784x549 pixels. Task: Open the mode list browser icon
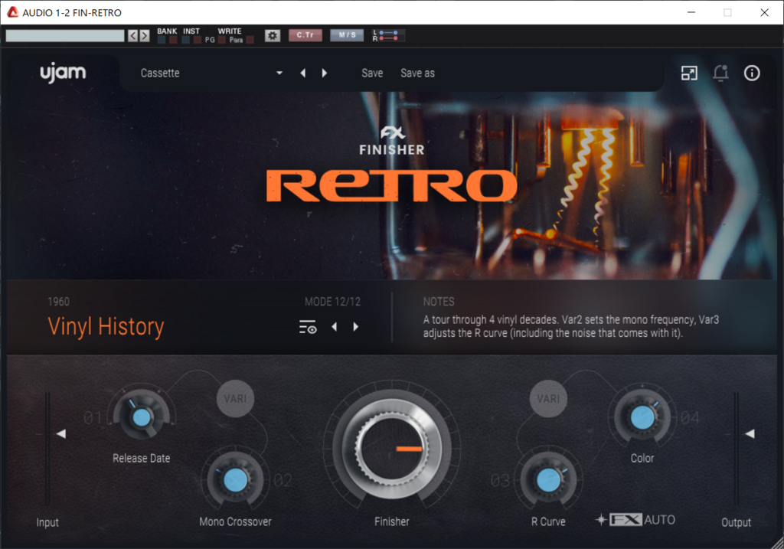(308, 327)
